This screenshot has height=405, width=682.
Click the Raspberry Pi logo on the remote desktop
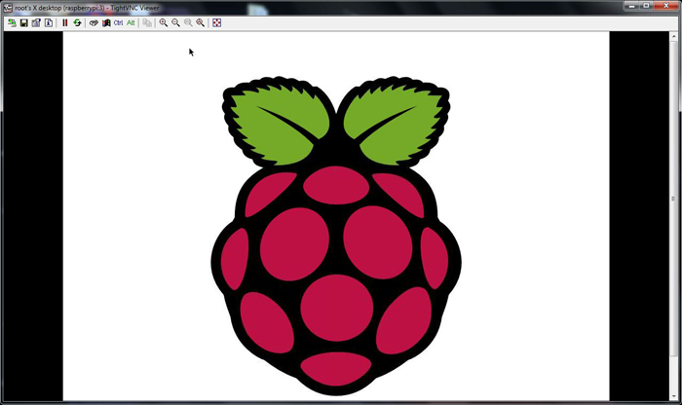click(x=336, y=236)
